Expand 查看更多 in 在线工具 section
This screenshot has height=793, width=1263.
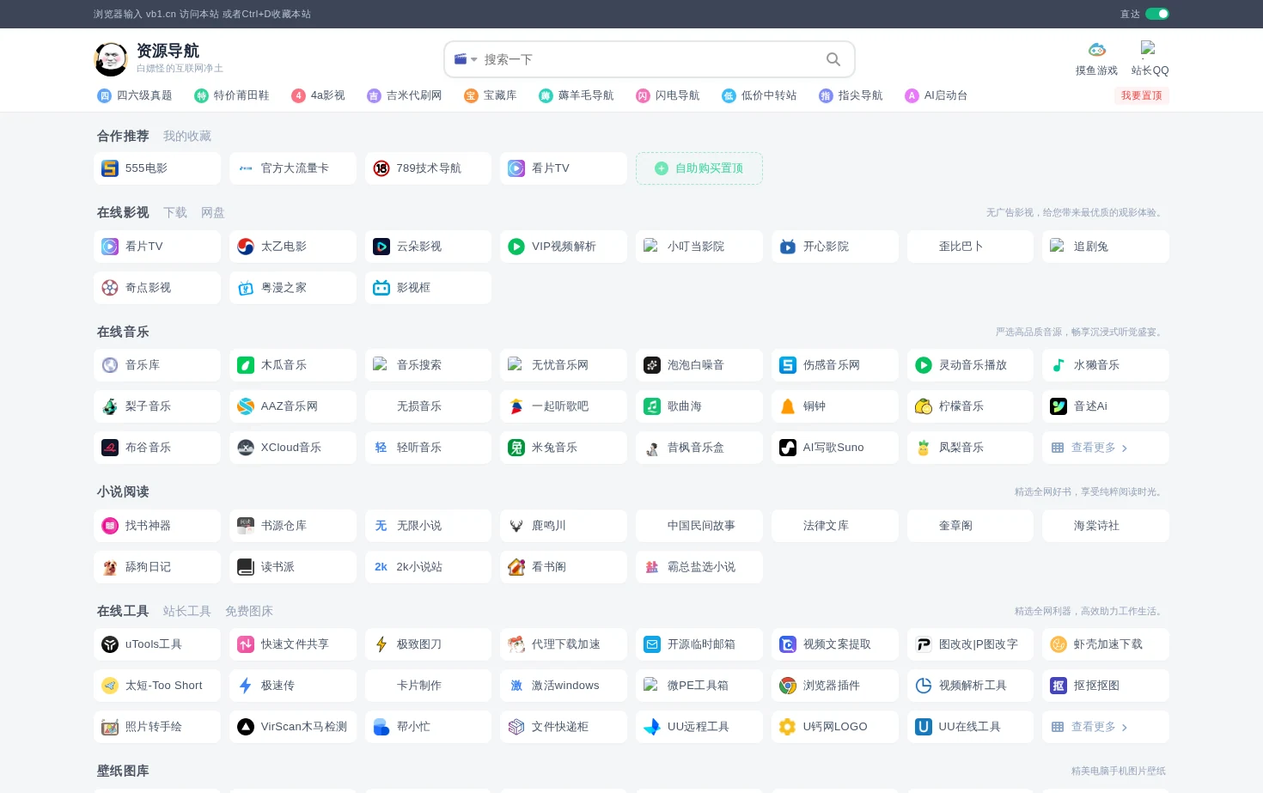click(1106, 727)
